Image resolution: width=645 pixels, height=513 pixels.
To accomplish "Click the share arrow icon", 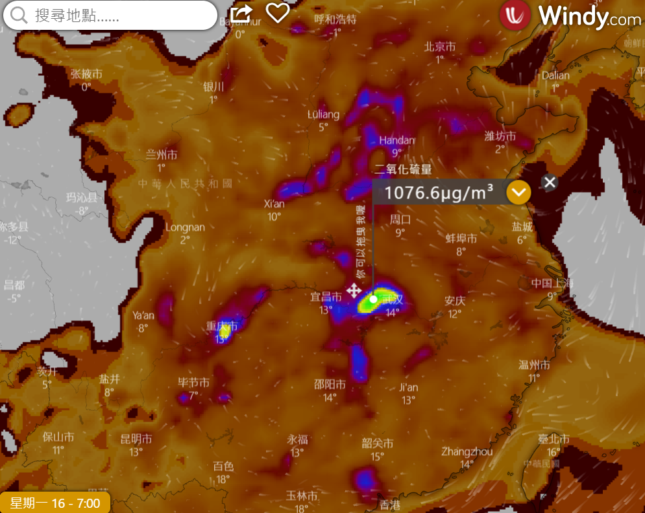I will tap(241, 13).
